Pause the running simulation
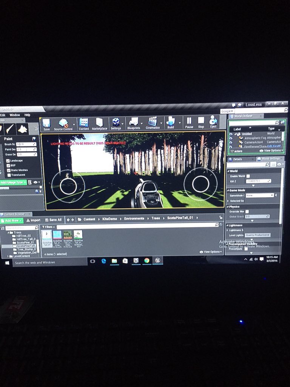This screenshot has width=290, height=387. (x=189, y=122)
